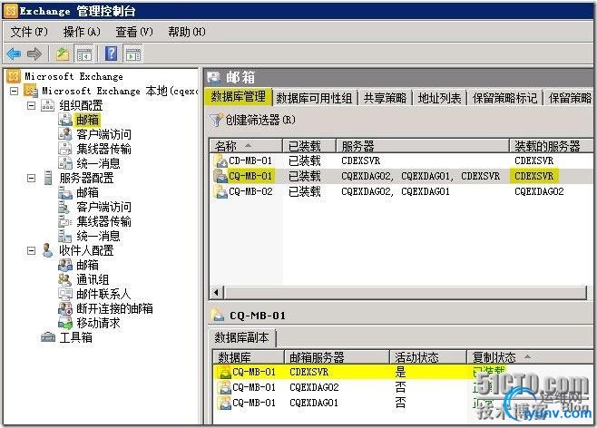Click CQEXDAG02 mounted server cell for CQ-MB-02

point(539,191)
